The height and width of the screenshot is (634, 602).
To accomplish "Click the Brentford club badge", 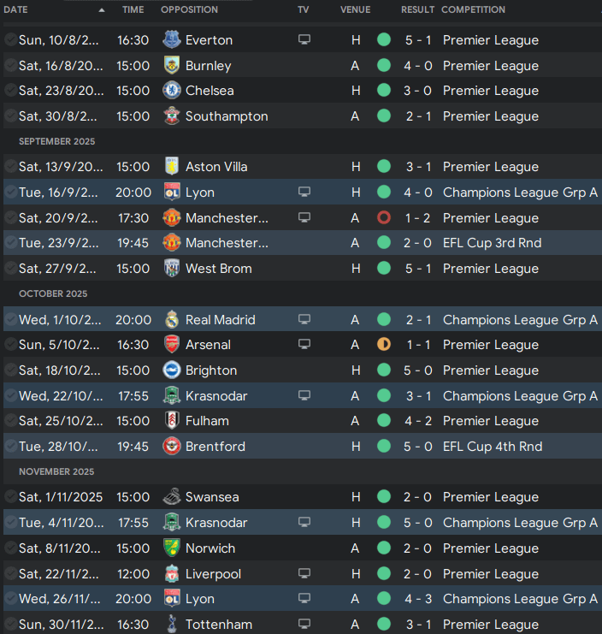I will (172, 447).
